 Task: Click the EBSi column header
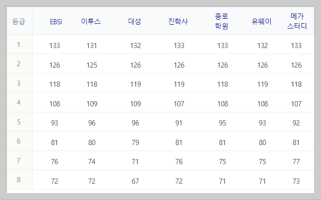(x=56, y=21)
